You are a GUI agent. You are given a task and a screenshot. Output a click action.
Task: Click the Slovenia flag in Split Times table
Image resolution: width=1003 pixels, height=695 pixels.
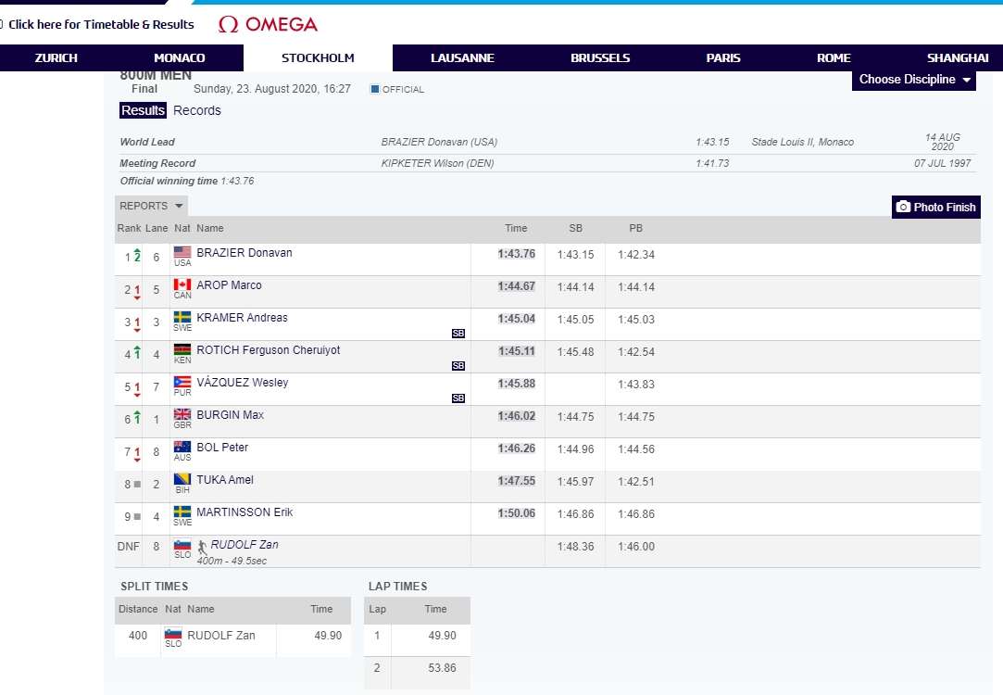tap(173, 635)
